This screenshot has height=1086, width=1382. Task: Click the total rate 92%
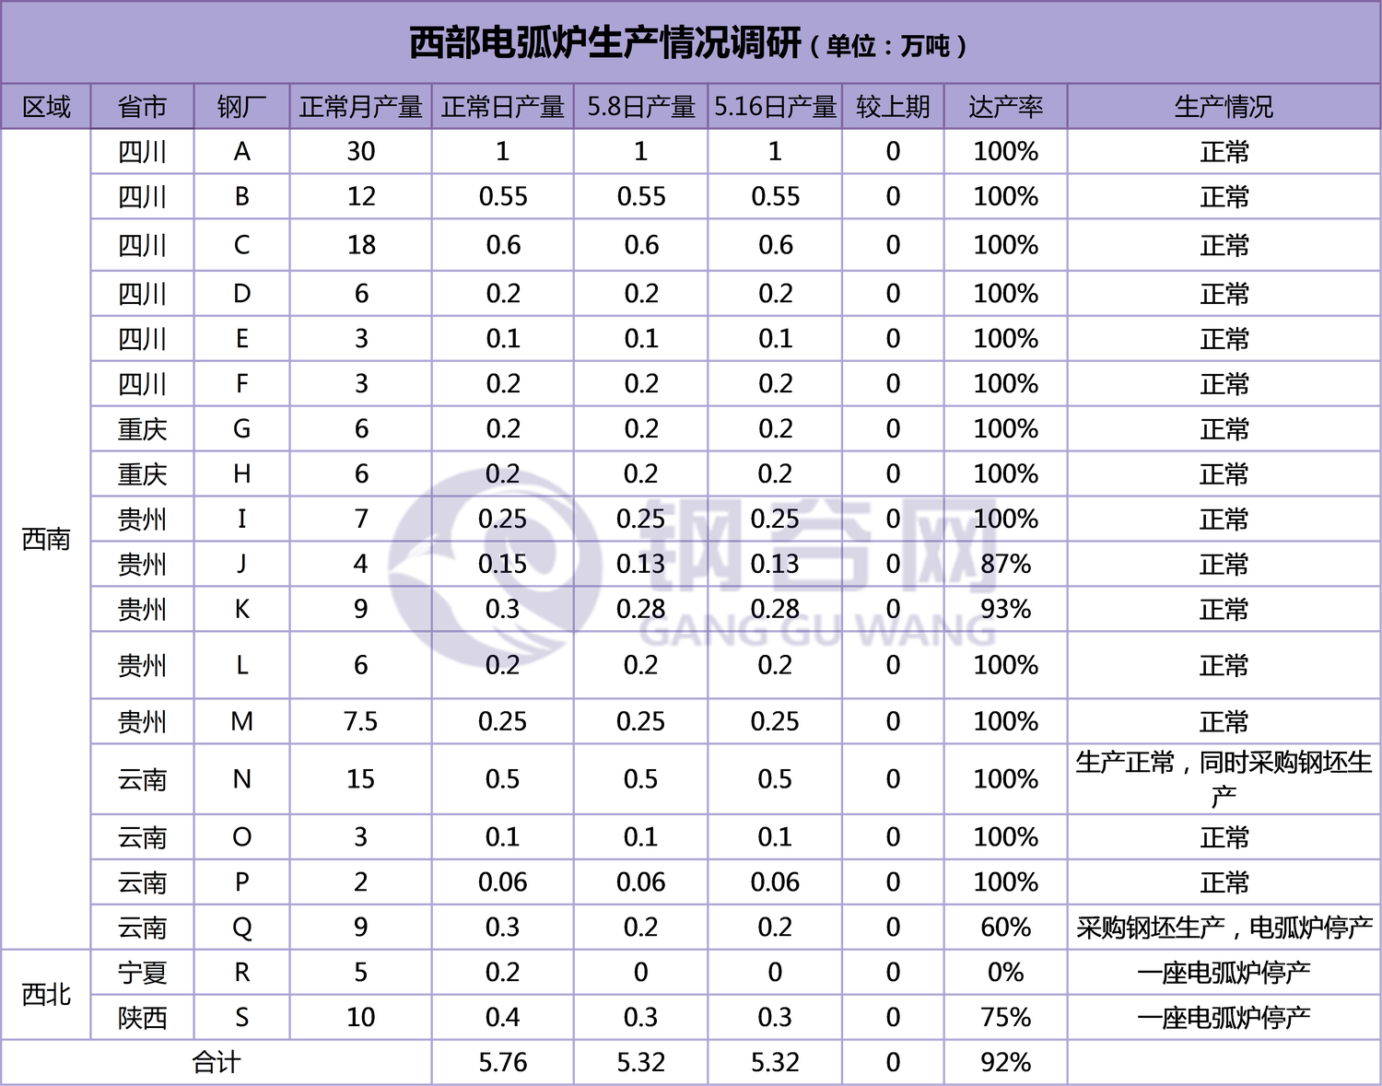pyautogui.click(x=1006, y=1062)
